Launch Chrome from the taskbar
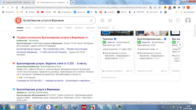The height and width of the screenshot is (110, 196). (30, 107)
